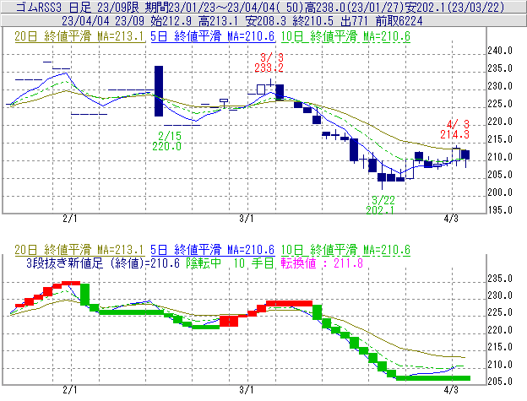The height and width of the screenshot is (401, 527).
Task: Click the '220.0' price on upper chart axis
Action: pos(500,122)
